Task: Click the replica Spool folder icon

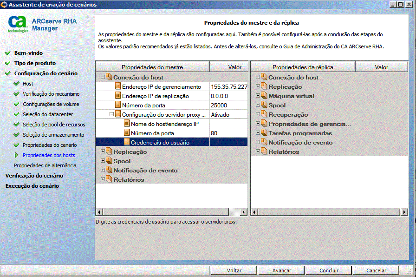Action: pyautogui.click(x=264, y=105)
